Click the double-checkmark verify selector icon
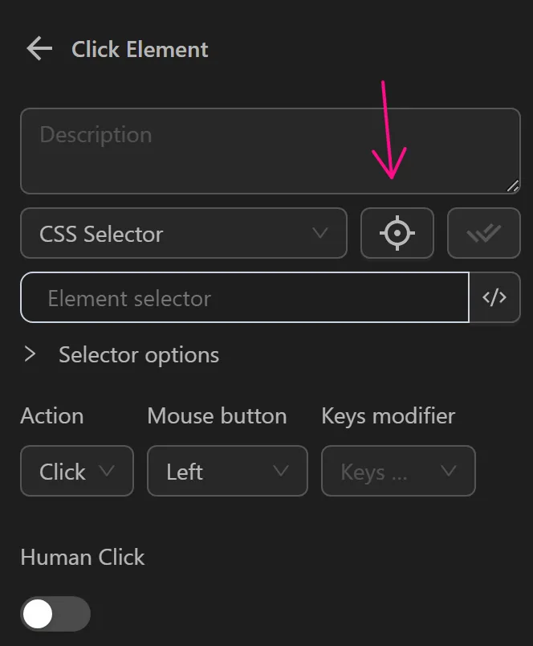Image resolution: width=533 pixels, height=646 pixels. click(x=484, y=233)
